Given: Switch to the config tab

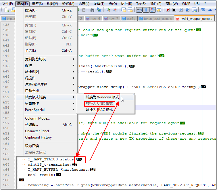Looking at the screenshot, I should tap(129, 19).
